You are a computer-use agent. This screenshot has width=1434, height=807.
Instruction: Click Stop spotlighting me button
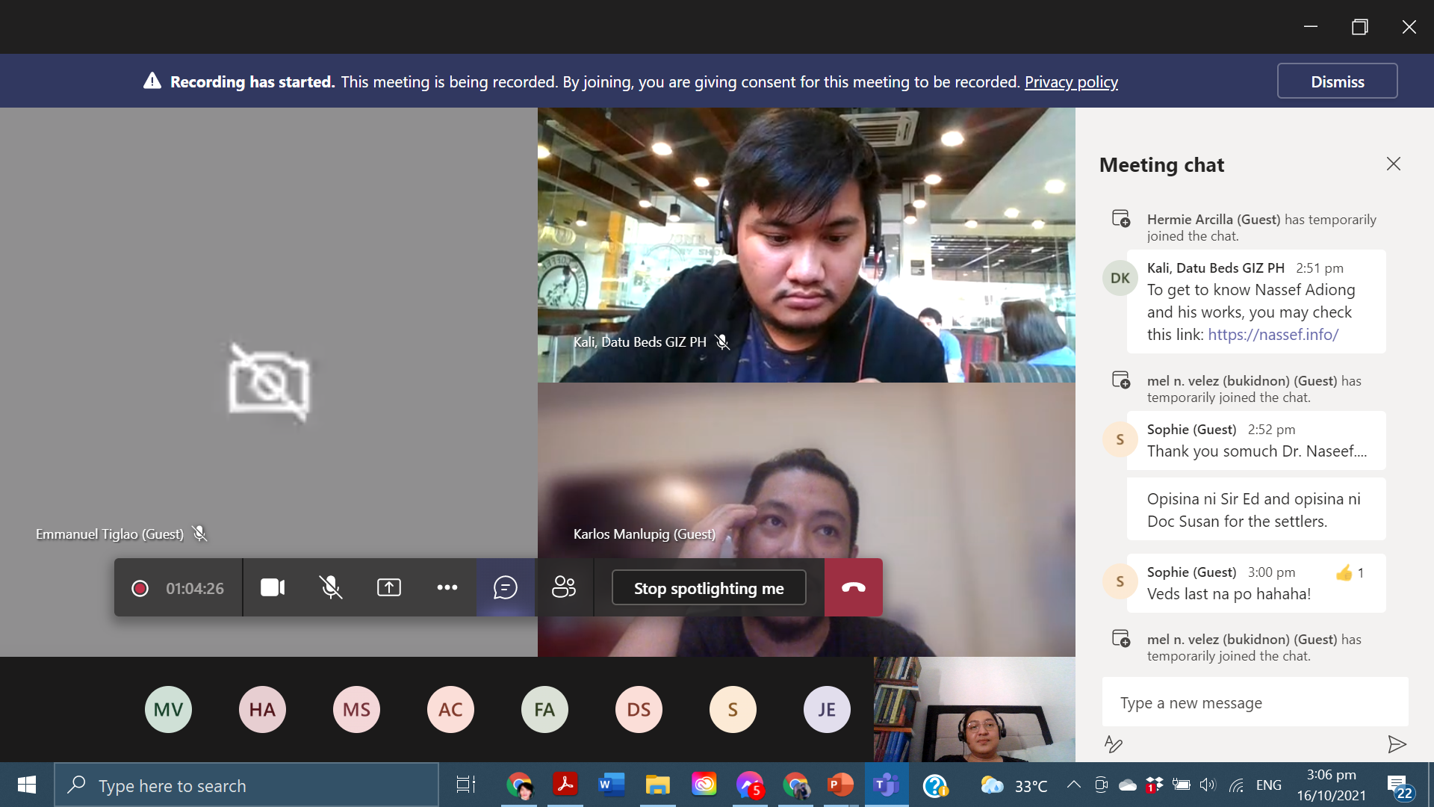click(x=709, y=588)
